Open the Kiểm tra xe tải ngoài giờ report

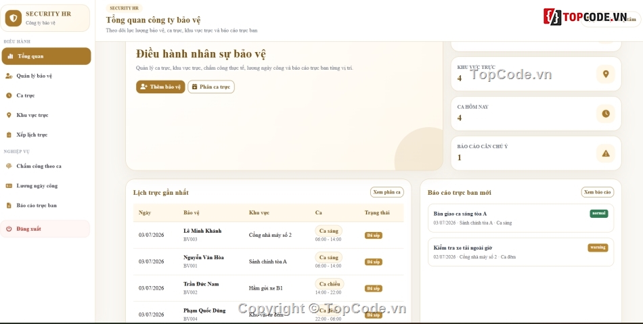[520, 252]
